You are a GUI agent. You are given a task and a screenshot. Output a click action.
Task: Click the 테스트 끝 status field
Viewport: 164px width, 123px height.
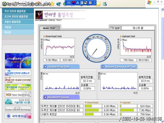138,28
